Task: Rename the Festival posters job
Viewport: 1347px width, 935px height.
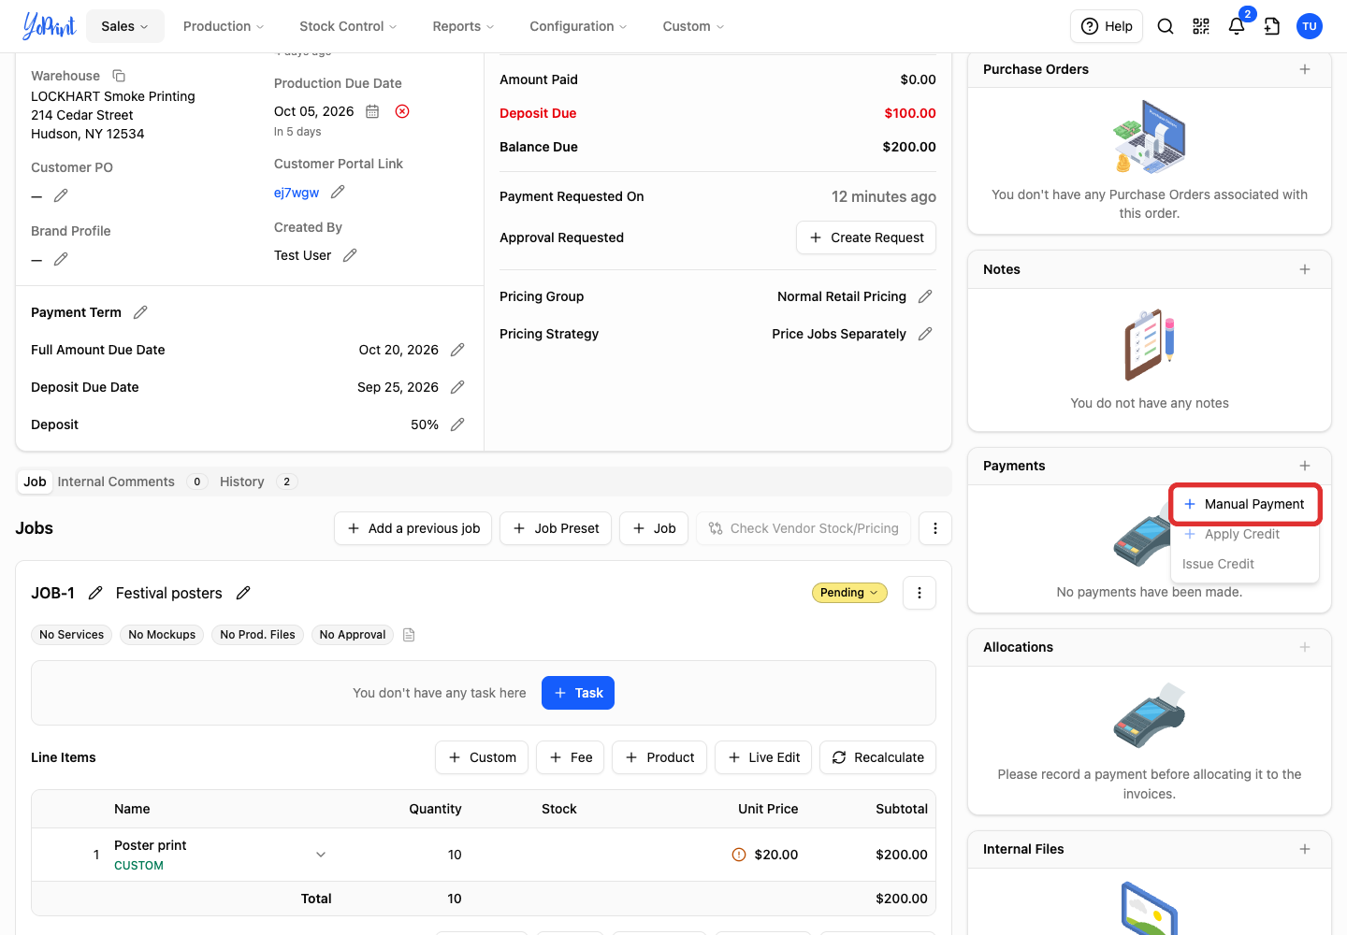Action: [243, 593]
